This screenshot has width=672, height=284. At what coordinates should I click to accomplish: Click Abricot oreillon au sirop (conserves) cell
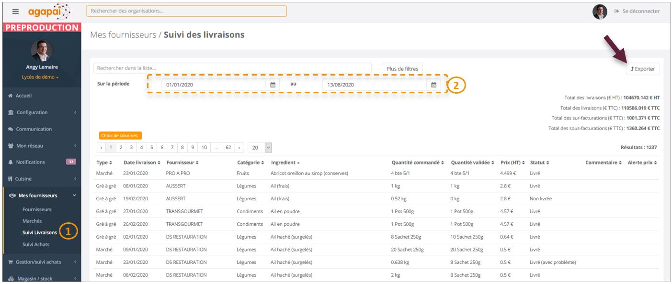[x=309, y=173]
